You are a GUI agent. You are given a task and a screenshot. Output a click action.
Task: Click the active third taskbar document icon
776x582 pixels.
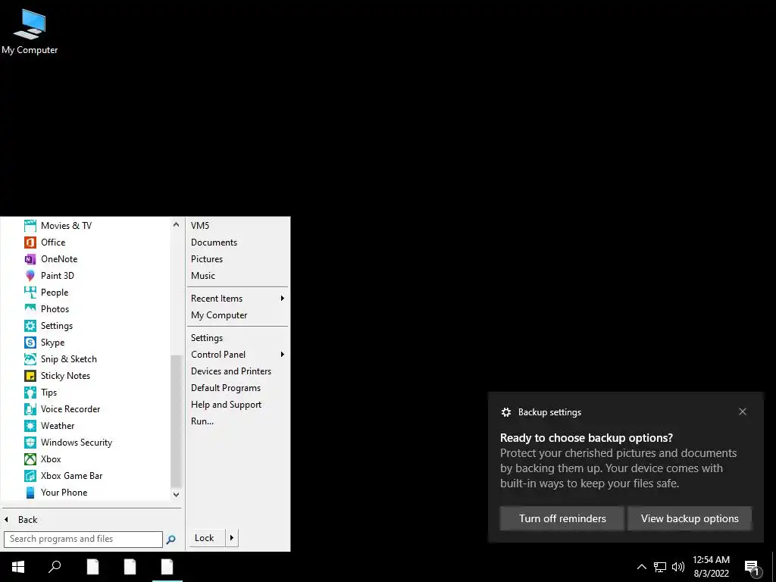tap(167, 567)
